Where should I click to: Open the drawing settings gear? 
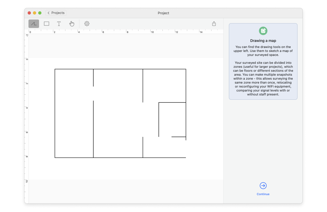click(87, 23)
